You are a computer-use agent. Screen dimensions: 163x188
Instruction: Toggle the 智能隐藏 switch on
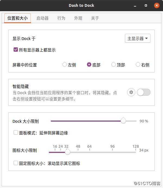[144, 92]
